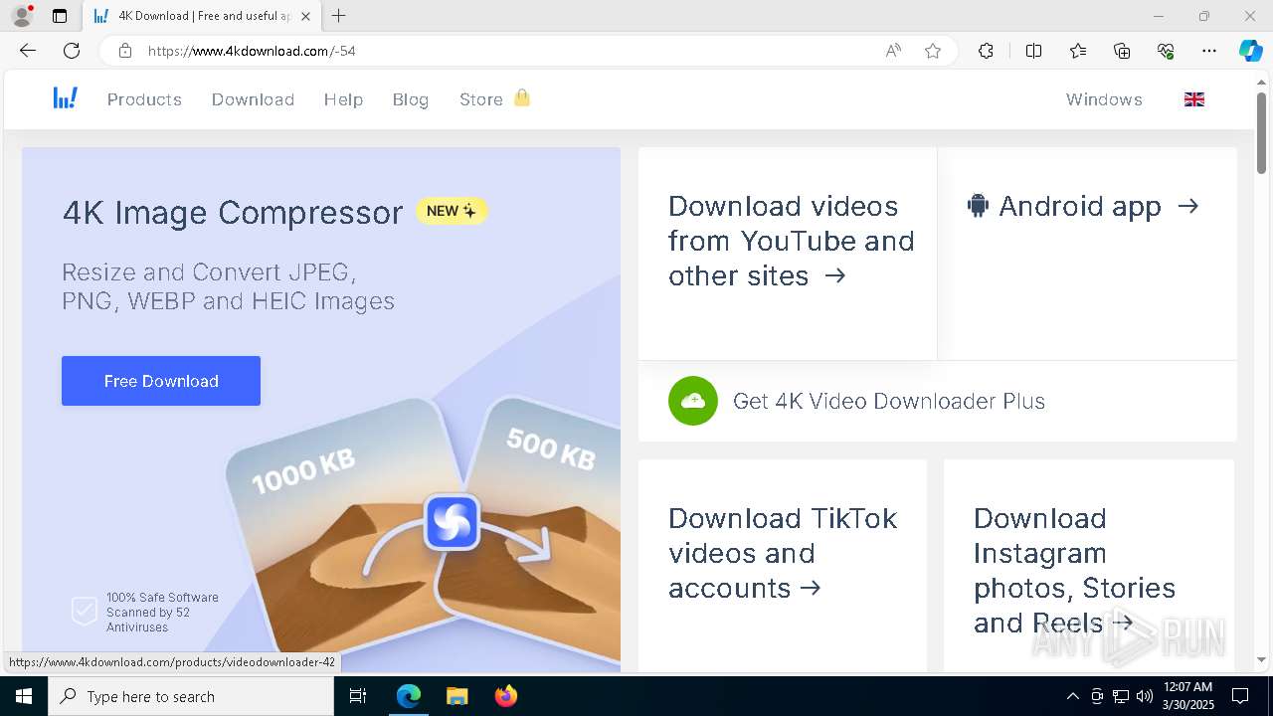Click the browser Back arrow

[28, 51]
